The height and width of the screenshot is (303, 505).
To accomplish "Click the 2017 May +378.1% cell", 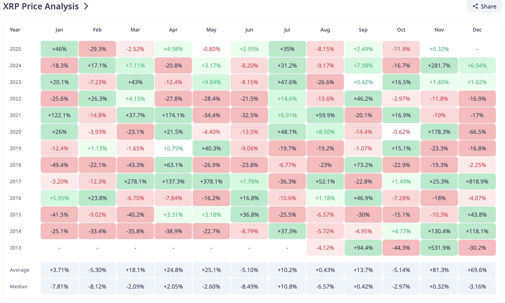I will 211,182.
